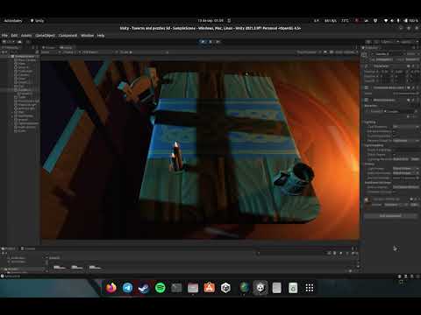
Task: Click the Activities button in top bar
Action: [x=13, y=21]
